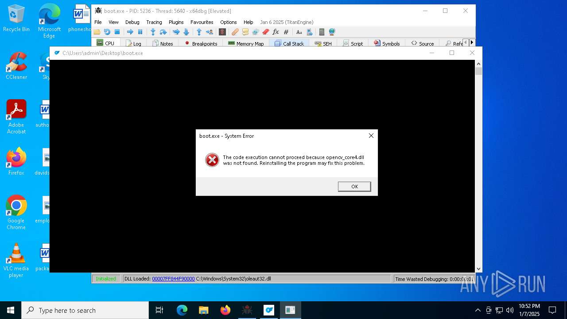Select the Google Chrome desktop icon
Screen dimensions: 567x319
(x=16, y=213)
